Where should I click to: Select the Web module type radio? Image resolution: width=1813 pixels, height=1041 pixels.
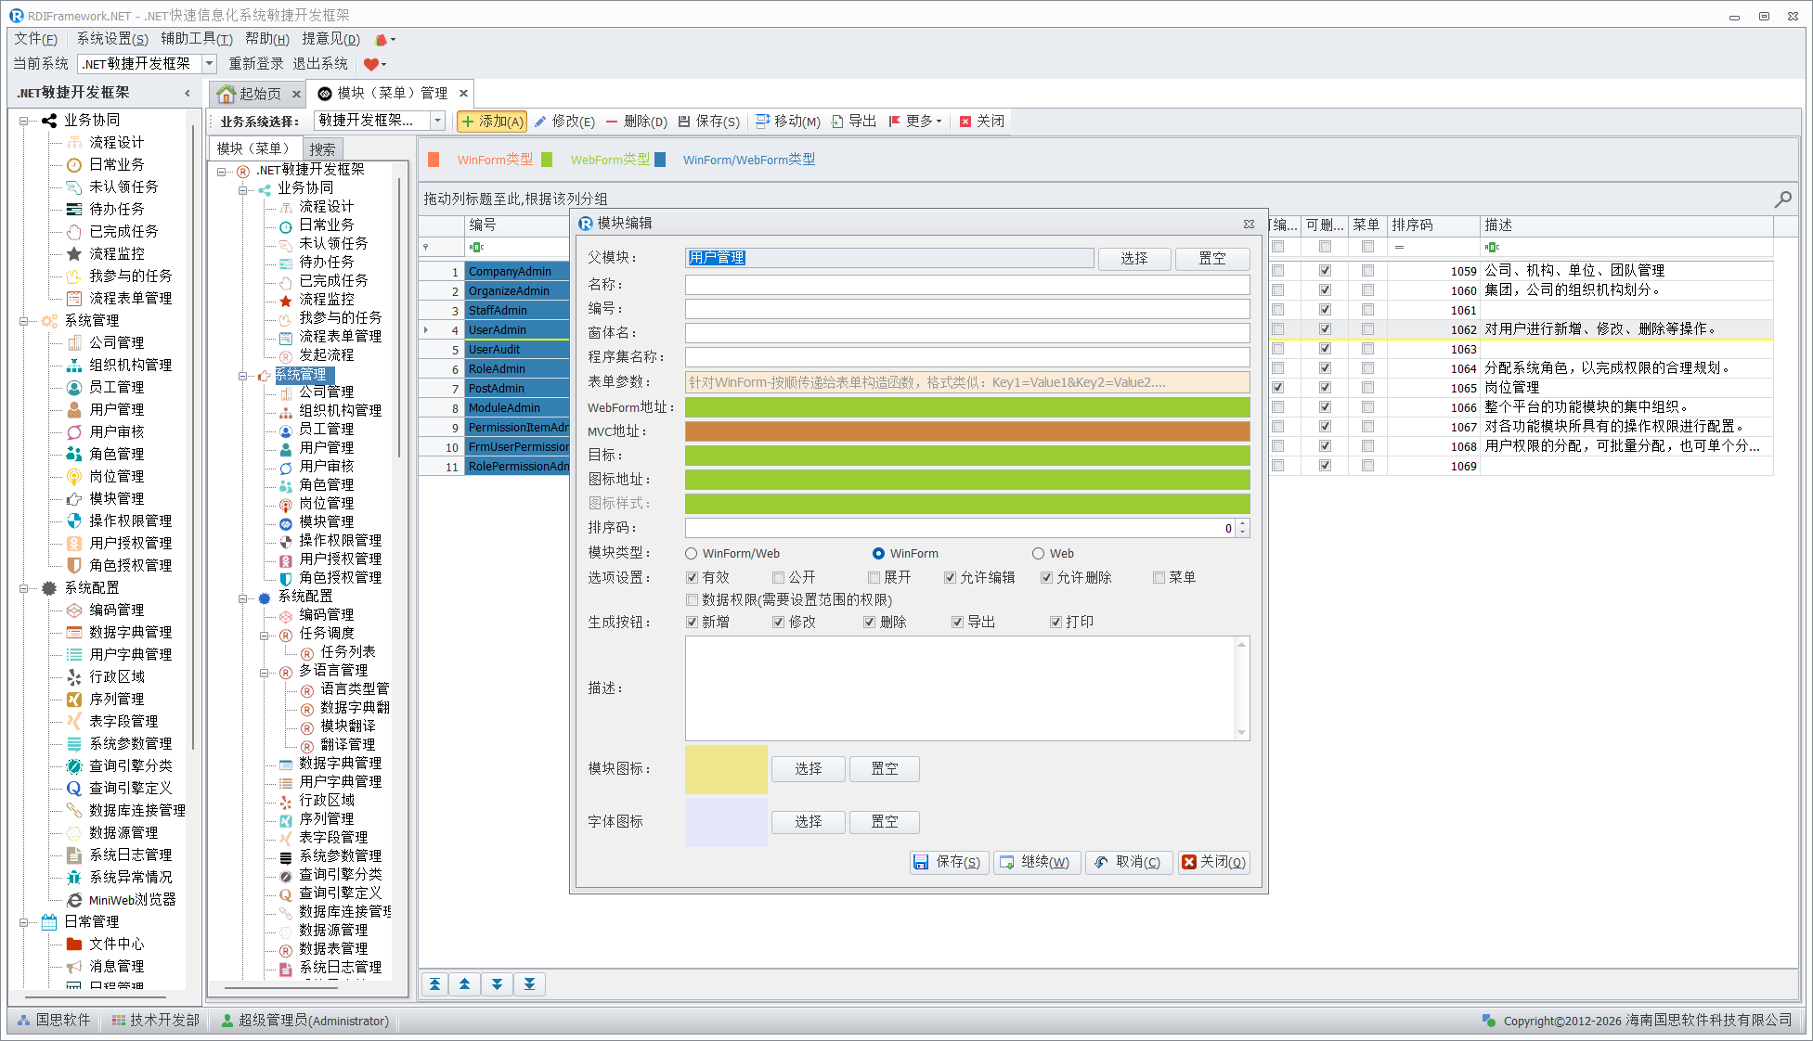(x=1038, y=553)
